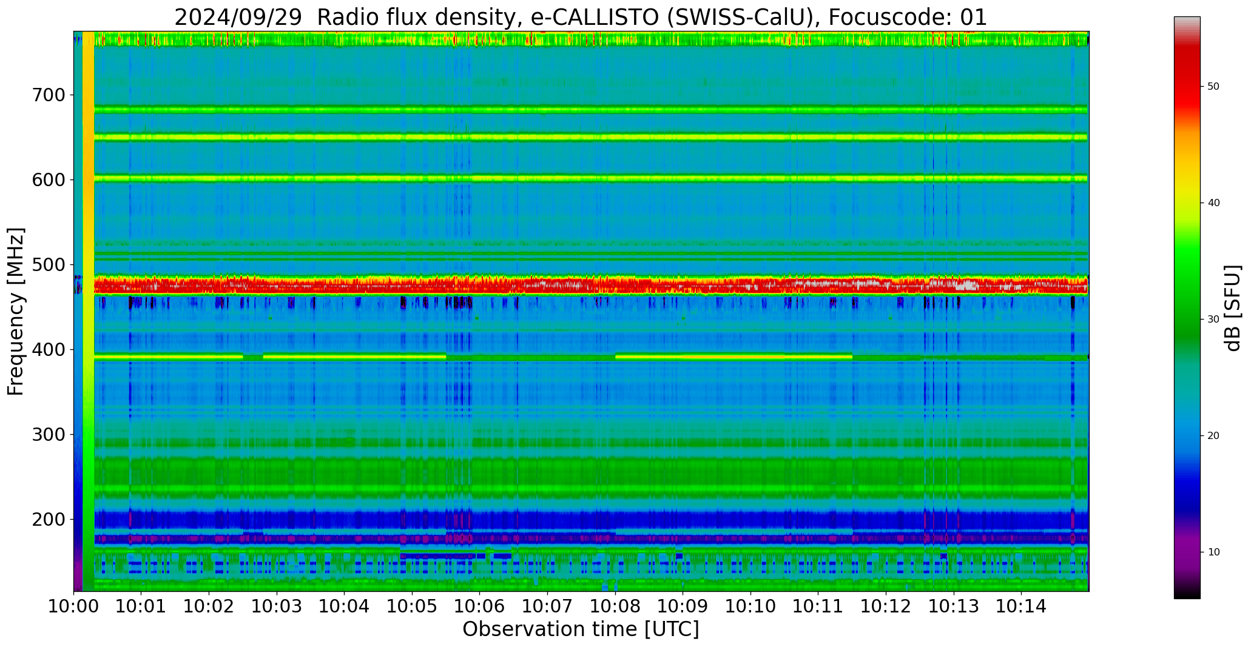Click the colorbar 20 tick label
Screen dimensions: 1251x647
[x=1213, y=436]
